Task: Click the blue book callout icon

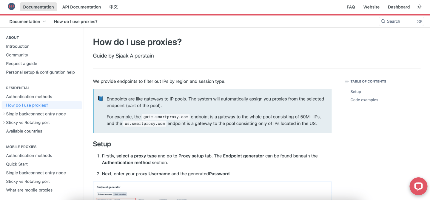Action: click(x=101, y=99)
